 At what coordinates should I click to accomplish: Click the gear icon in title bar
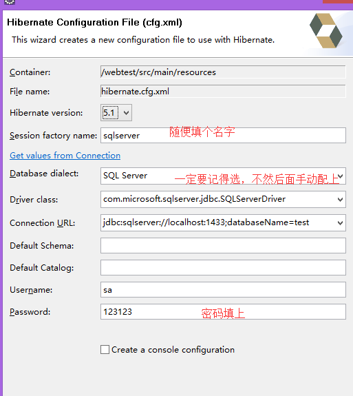[10, 2]
